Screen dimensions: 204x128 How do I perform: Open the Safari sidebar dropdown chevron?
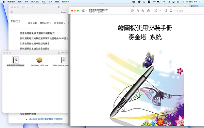(x=27, y=7)
